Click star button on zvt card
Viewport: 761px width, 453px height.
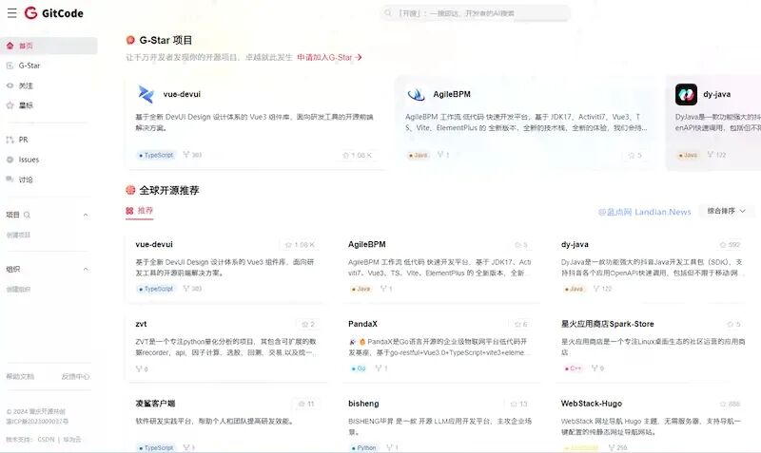pos(308,324)
